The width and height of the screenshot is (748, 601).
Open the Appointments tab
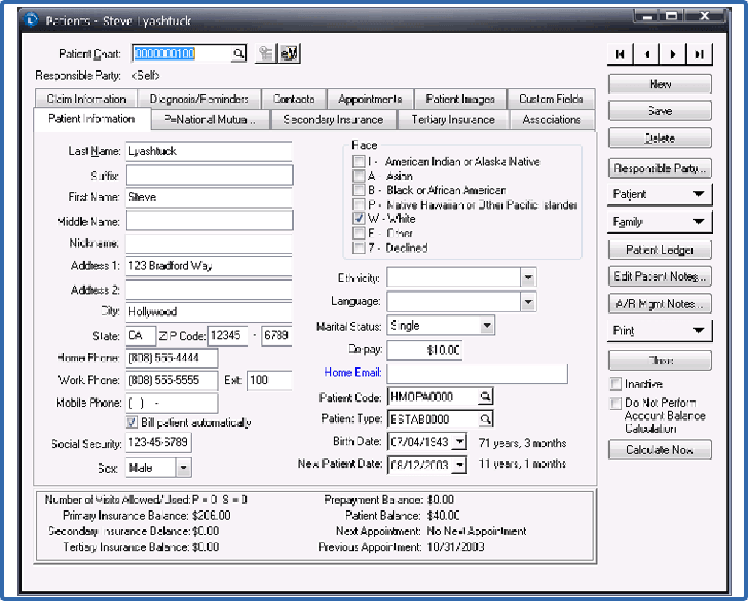370,98
